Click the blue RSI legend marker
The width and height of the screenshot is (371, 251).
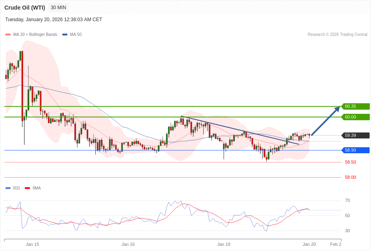click(x=7, y=188)
